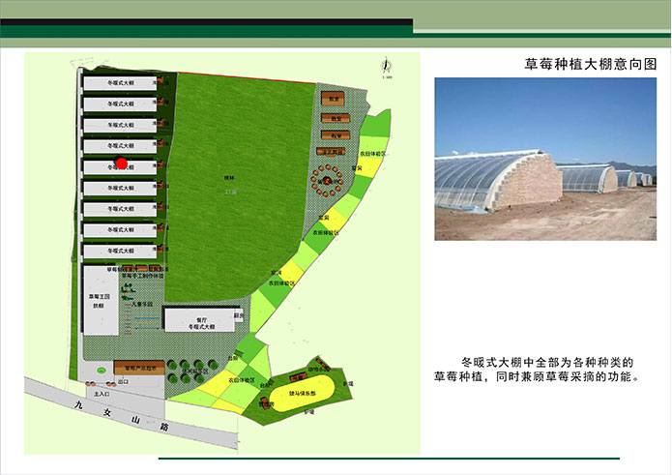Image resolution: width=672 pixels, height=475 pixels.
Task: Click the brown 草莓产品超市 building
Action: click(139, 368)
